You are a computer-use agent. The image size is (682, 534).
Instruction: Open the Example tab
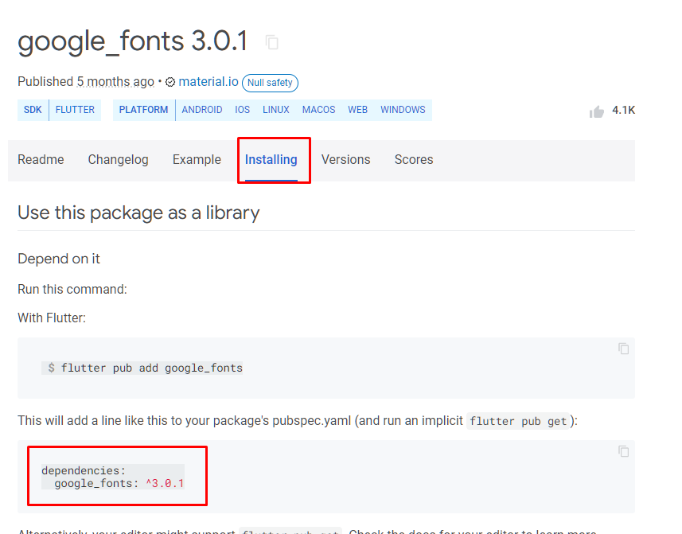197,160
